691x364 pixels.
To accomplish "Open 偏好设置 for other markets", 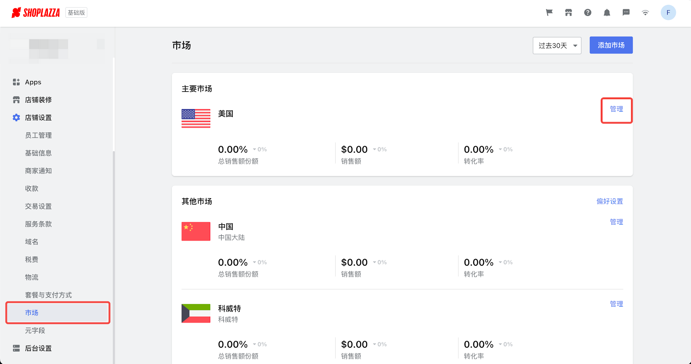I will (609, 201).
